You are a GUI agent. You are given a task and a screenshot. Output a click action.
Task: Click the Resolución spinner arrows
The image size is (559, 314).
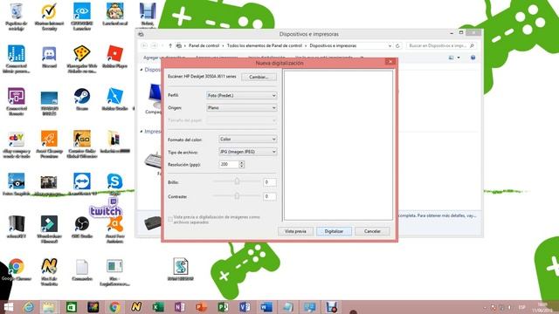242,164
